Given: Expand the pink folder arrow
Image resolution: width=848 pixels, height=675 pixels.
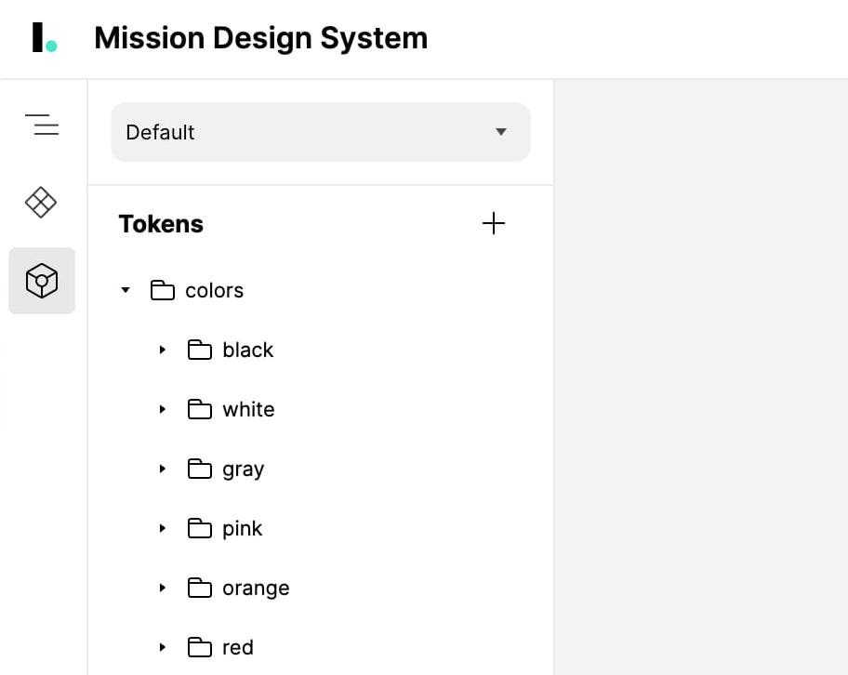Looking at the screenshot, I should click(x=162, y=528).
